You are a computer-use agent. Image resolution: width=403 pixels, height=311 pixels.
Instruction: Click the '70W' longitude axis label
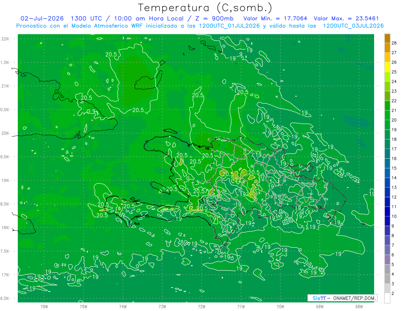[x=280, y=307]
